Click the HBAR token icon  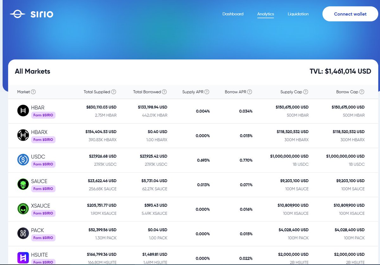23,111
